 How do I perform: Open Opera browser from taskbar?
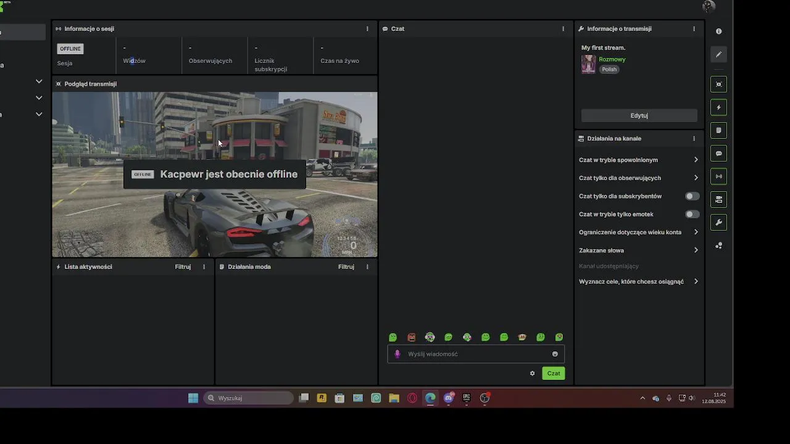pyautogui.click(x=412, y=398)
